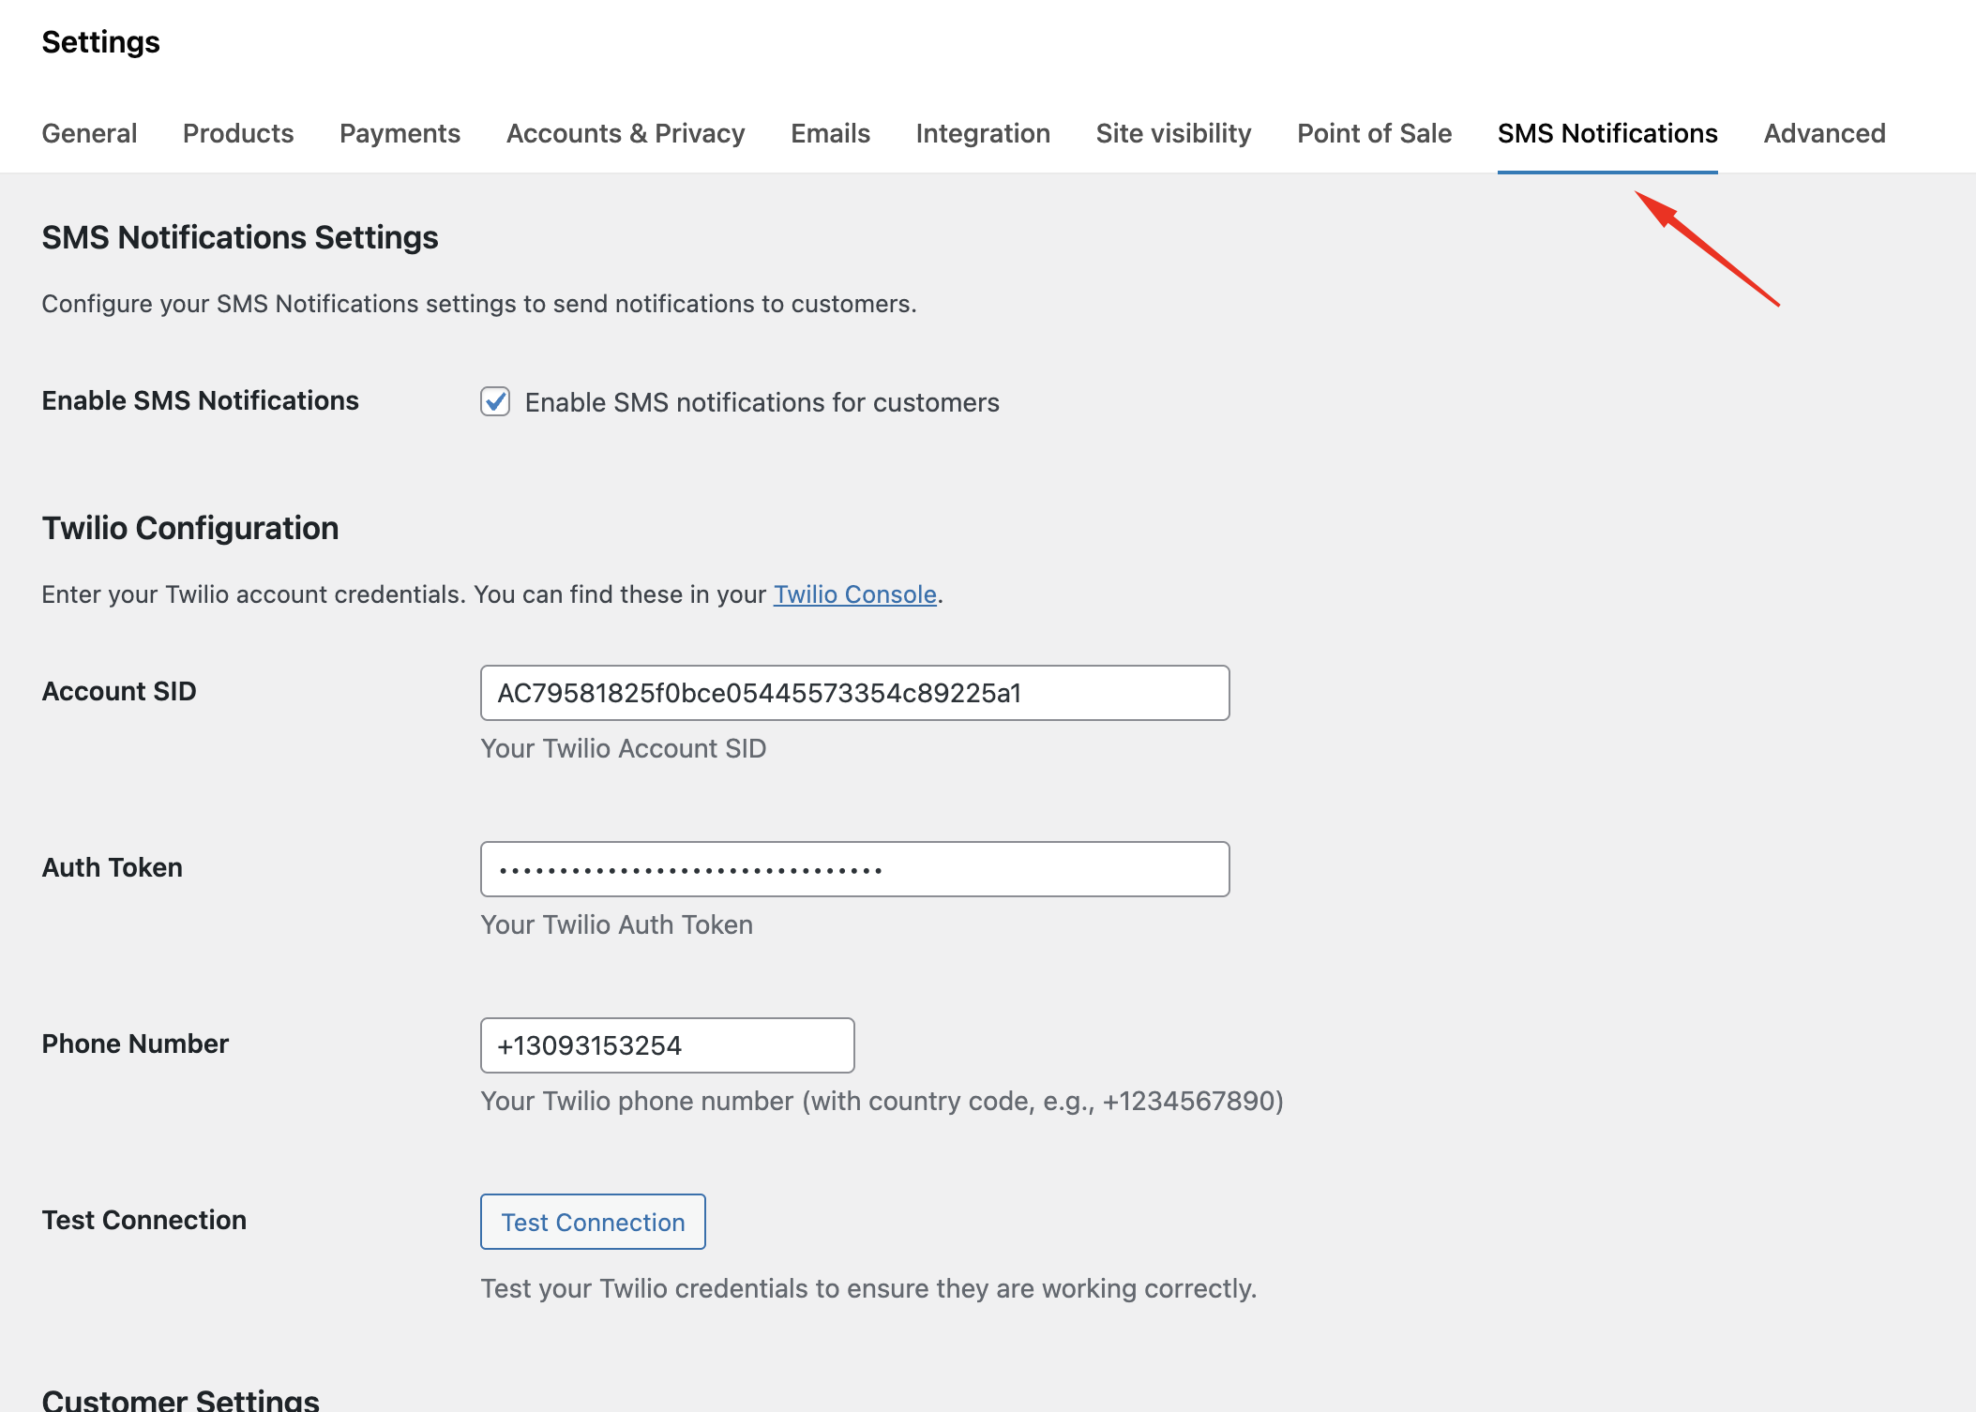This screenshot has width=1976, height=1412.
Task: Open the General settings tab
Action: click(89, 133)
